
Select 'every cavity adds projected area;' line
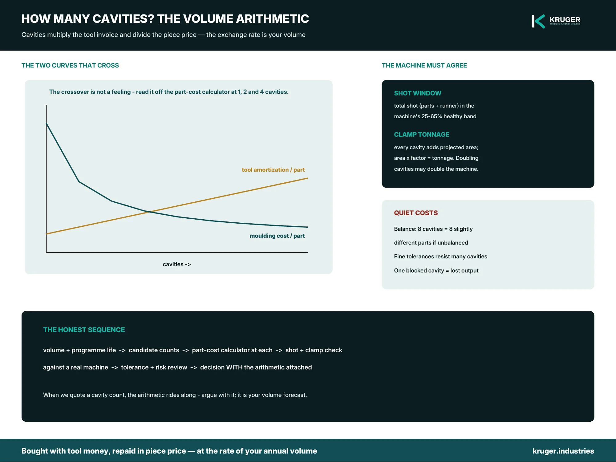click(x=436, y=147)
